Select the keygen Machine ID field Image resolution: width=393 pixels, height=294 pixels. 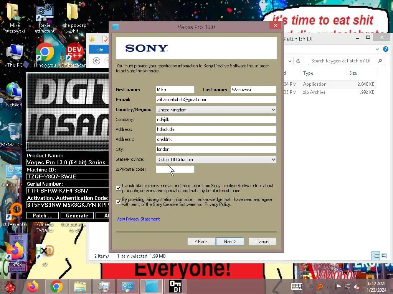pyautogui.click(x=68, y=176)
